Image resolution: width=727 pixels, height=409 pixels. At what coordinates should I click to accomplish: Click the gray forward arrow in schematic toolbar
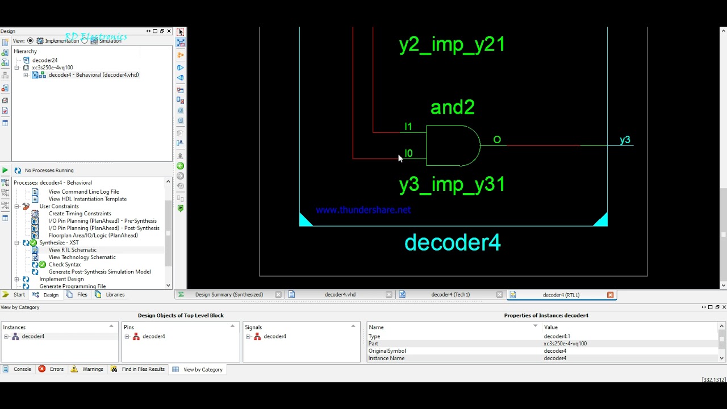click(x=180, y=176)
